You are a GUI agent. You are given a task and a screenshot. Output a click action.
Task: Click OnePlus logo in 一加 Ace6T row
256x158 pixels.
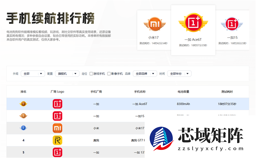(58, 104)
